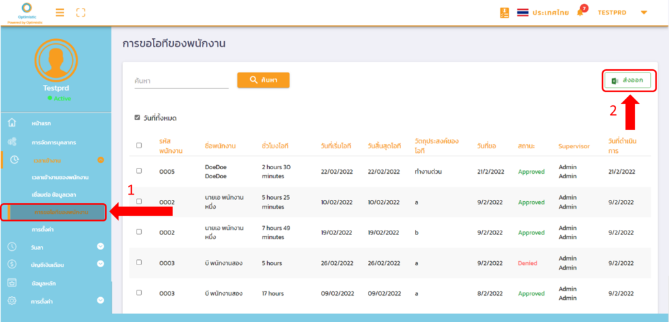Uncheck the วันที่ทั้งหมด checkbox

click(137, 118)
